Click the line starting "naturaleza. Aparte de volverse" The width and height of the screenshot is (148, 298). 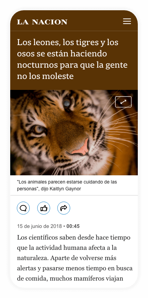[x=67, y=258]
